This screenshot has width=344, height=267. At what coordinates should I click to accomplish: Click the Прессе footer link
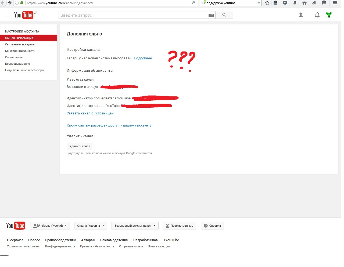point(34,240)
